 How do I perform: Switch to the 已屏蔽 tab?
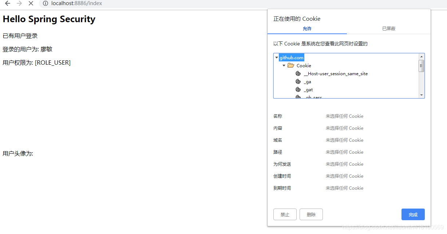(x=389, y=28)
